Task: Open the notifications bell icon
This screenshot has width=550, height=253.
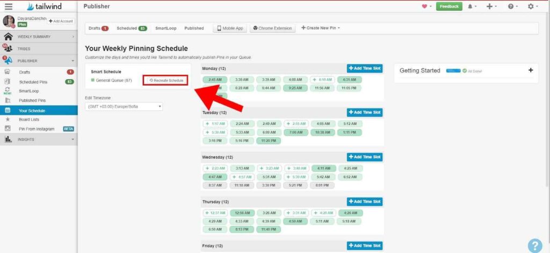Action: click(x=470, y=6)
